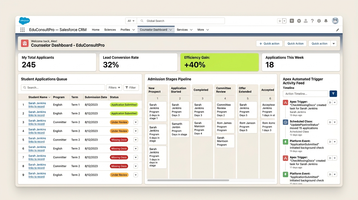Focus the Global Search field
Screen dimensions: 358x200
pyautogui.click(x=181, y=21)
